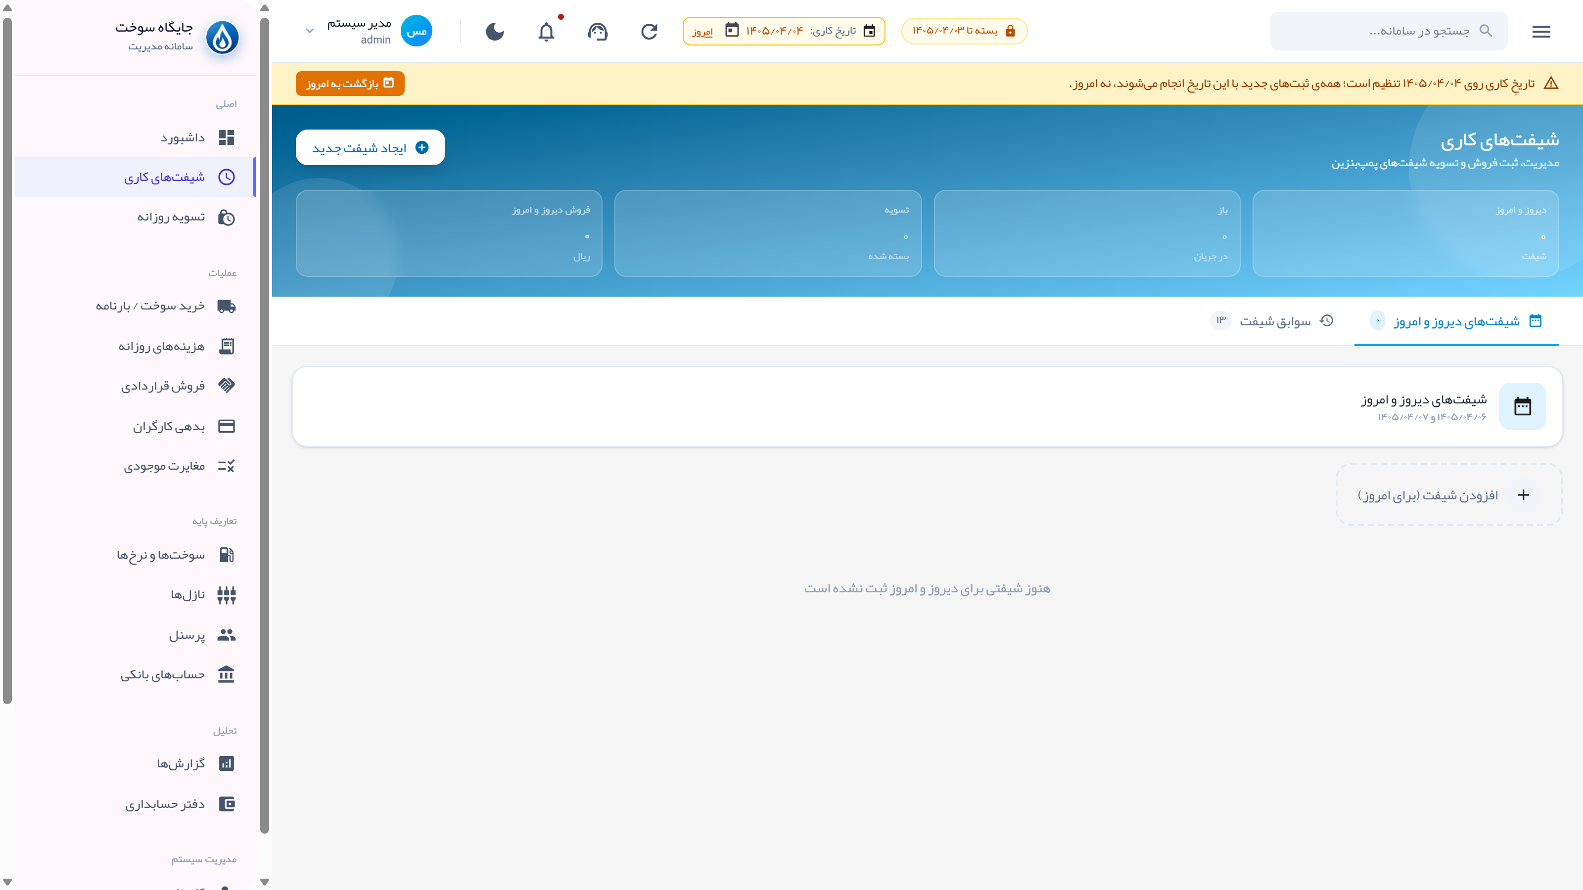Open the فروش دیروز و امروز card

[449, 233]
